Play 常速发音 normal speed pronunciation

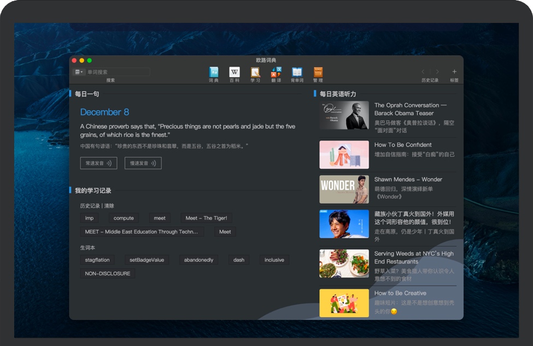[98, 163]
